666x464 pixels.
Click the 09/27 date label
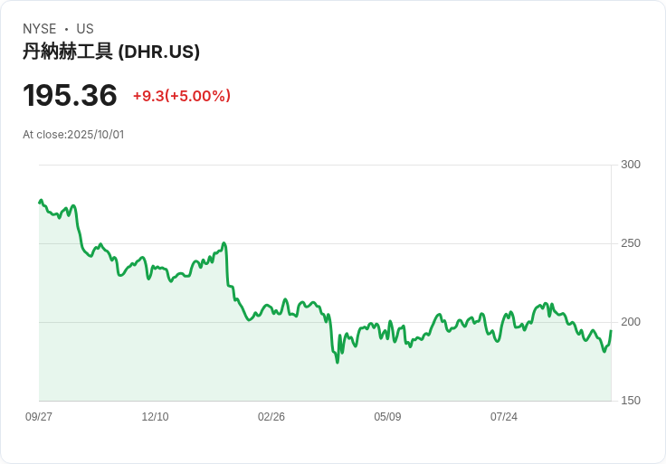point(39,417)
